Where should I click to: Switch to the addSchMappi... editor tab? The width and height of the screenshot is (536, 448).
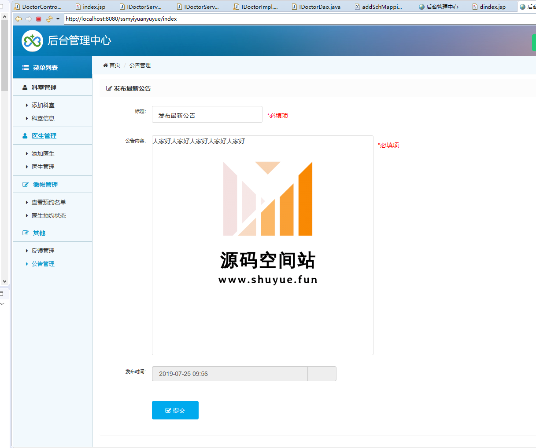pos(379,7)
